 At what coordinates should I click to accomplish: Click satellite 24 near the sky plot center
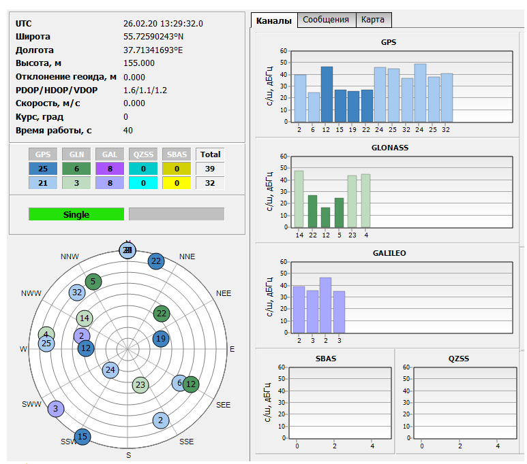tap(110, 370)
